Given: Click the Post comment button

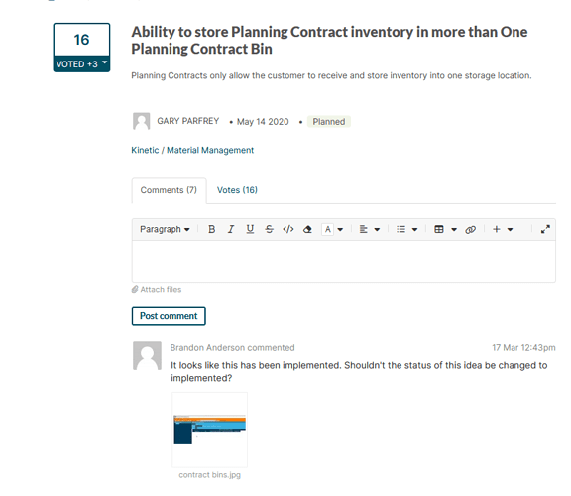Looking at the screenshot, I should pos(169,316).
